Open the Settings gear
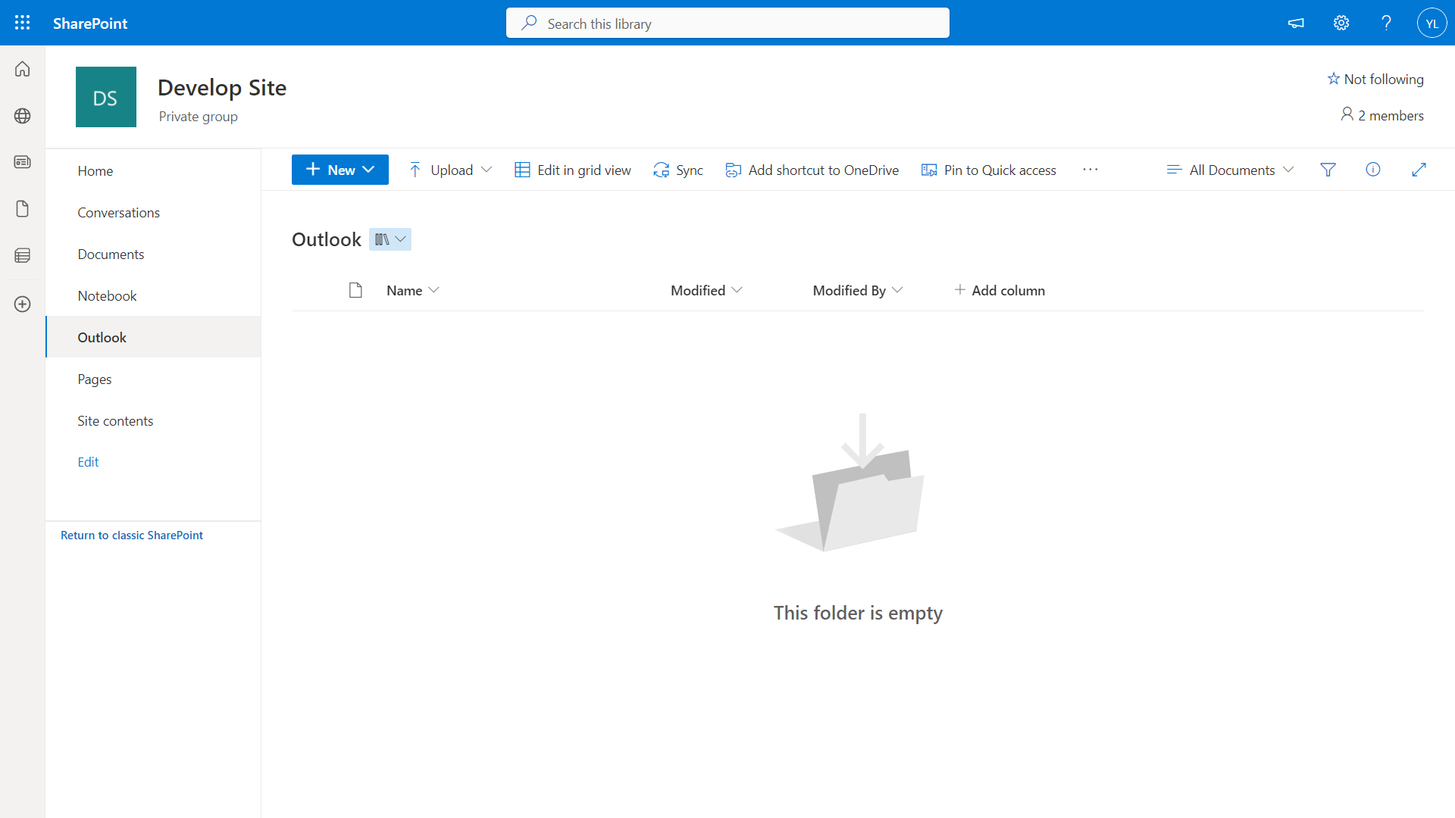Image resolution: width=1455 pixels, height=818 pixels. (1341, 23)
